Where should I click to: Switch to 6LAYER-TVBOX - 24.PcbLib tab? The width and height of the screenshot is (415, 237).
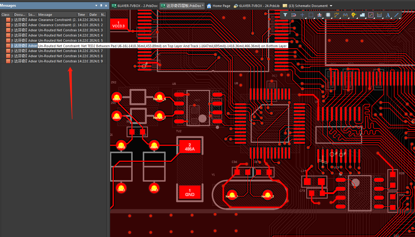pos(256,6)
